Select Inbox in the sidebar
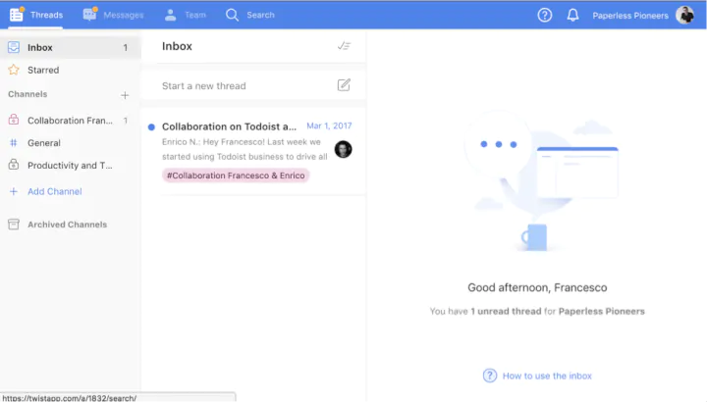707x402 pixels. 71,47
